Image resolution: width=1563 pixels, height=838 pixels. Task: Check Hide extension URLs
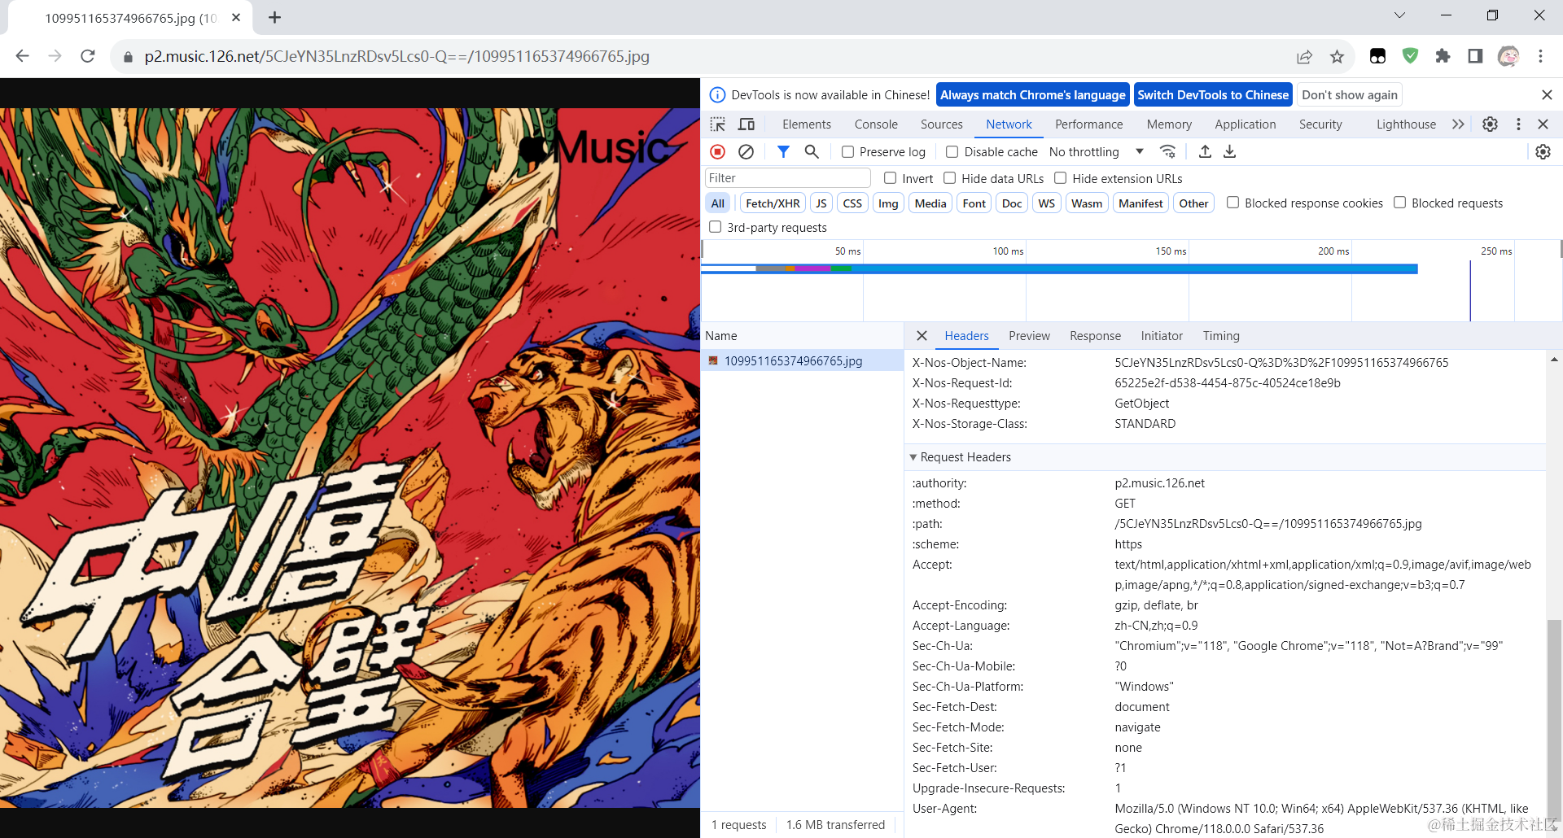pos(1060,178)
